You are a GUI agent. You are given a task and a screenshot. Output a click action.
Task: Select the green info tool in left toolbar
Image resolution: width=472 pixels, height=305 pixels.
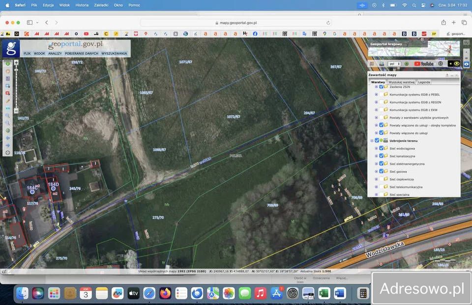point(8,63)
